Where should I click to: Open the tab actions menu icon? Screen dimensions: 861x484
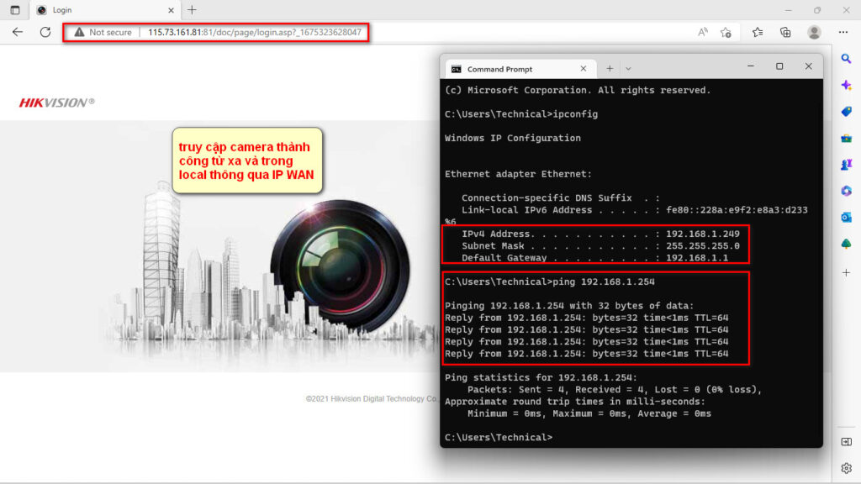(x=14, y=10)
